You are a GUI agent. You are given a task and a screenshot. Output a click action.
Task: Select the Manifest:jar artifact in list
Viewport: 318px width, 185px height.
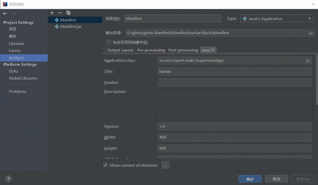(71, 27)
